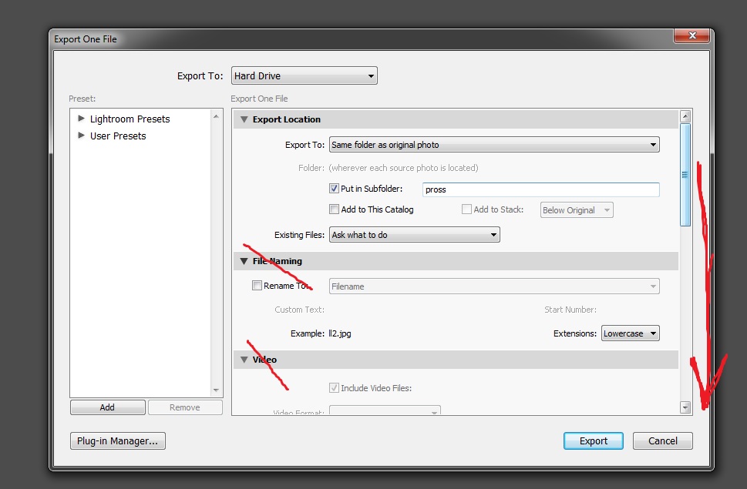Click the settings panel vertical scrollbar thumb
747x489 pixels.
pos(685,175)
